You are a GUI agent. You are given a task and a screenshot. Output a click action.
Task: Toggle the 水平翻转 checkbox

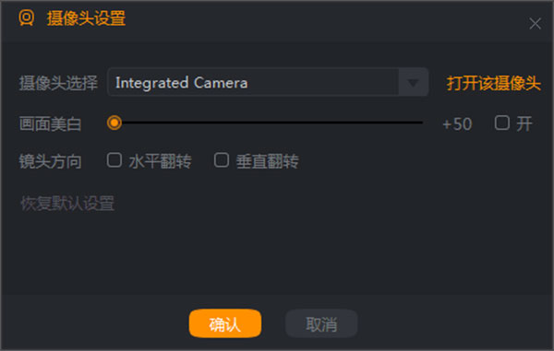114,160
